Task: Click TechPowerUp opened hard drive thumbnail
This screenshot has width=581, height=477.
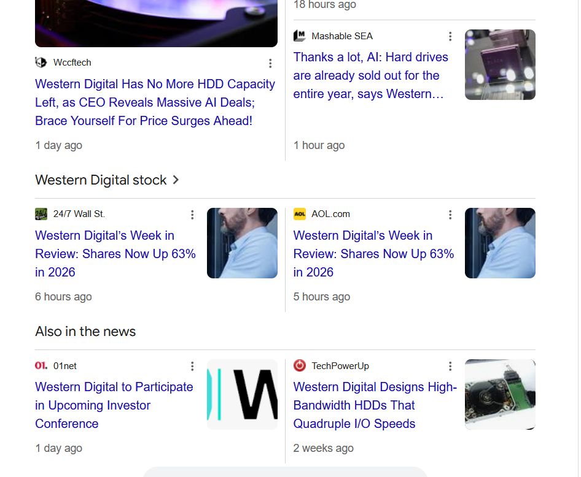Action: (500, 395)
